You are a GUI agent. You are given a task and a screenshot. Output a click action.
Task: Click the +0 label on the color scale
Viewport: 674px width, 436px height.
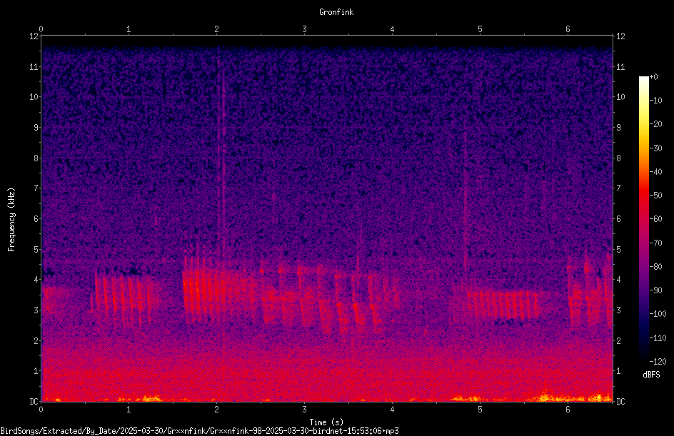[x=653, y=77]
